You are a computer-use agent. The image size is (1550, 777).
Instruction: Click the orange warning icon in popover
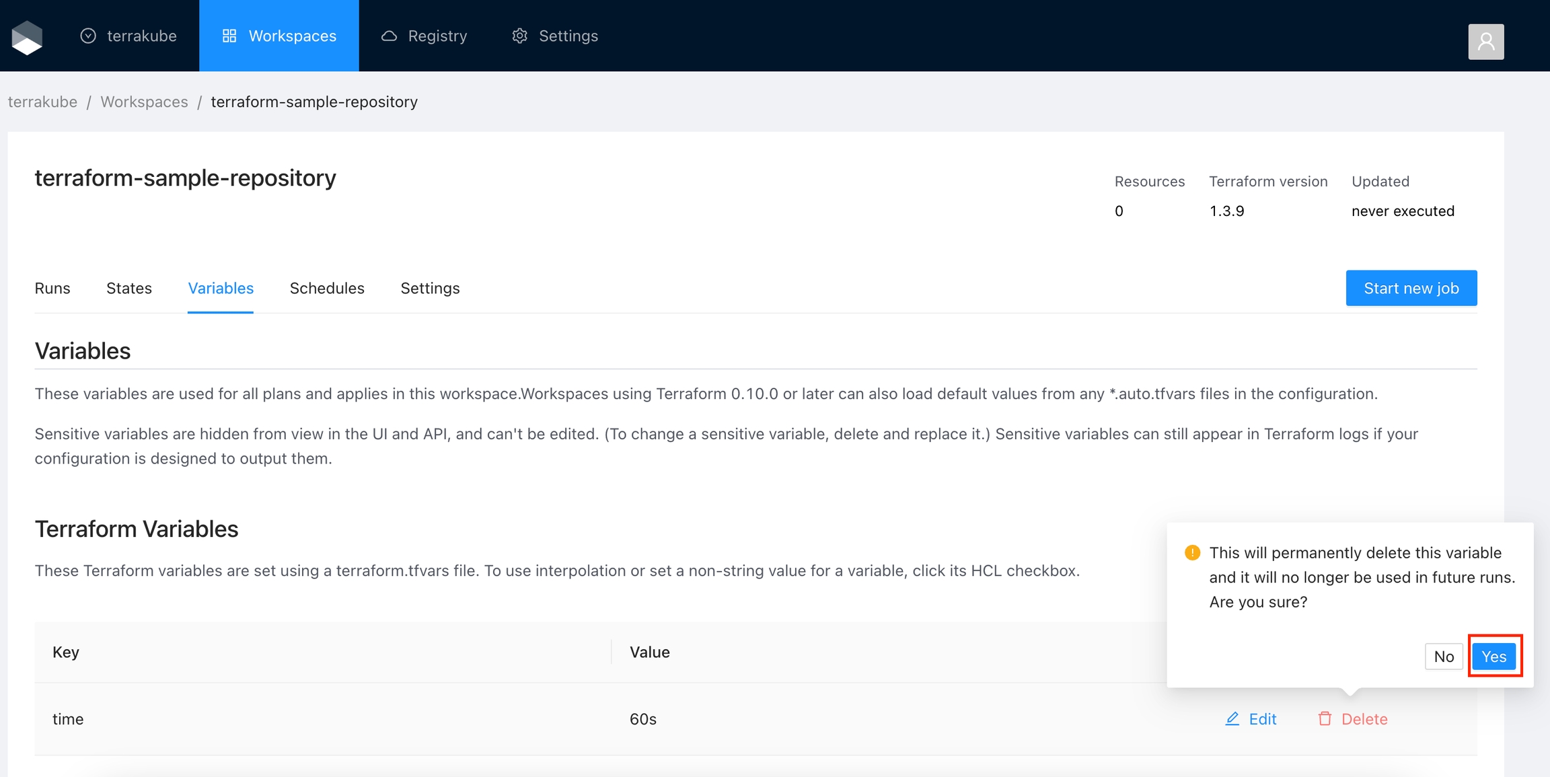pyautogui.click(x=1192, y=552)
